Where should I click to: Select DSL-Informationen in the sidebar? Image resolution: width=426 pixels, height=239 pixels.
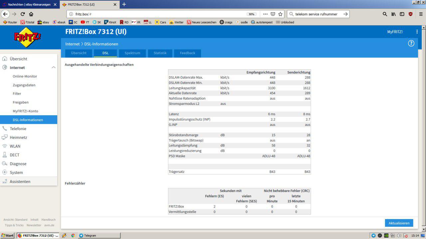pyautogui.click(x=29, y=120)
